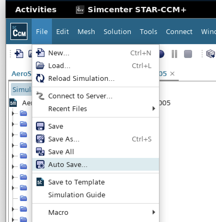
Task: Expand the sixth folder tree node
Action: (13, 167)
